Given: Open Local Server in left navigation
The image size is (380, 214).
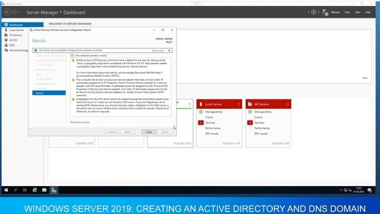Looking at the screenshot, I should point(17,30).
